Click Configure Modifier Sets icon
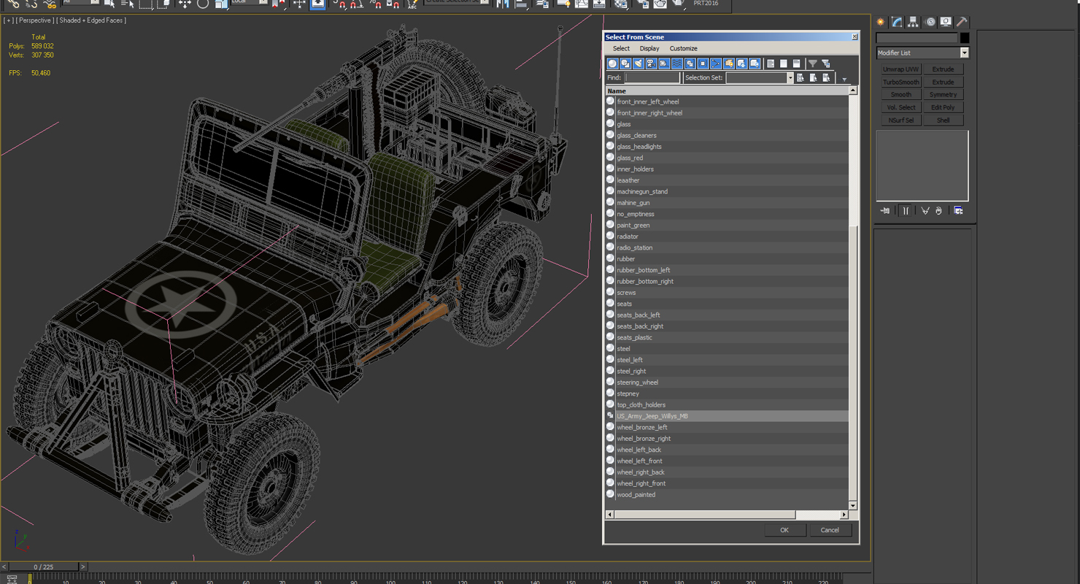 coord(958,211)
